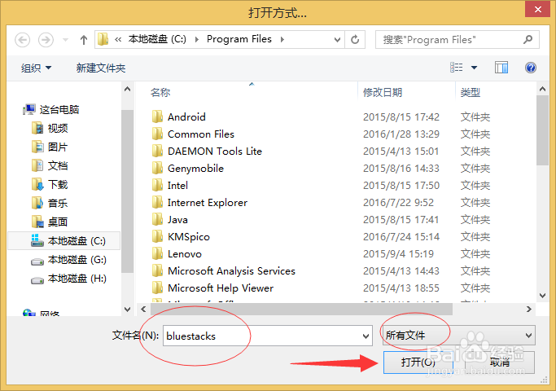Open the address bar history dropdown
This screenshot has width=556, height=391.
pyautogui.click(x=337, y=40)
